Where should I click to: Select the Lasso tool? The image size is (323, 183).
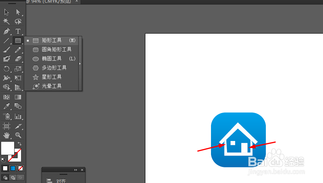(18, 21)
